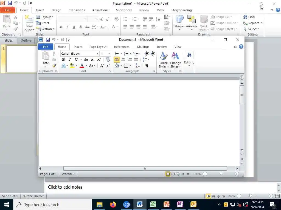Toggle Italic in Word ribbon
Image resolution: width=281 pixels, height=210 pixels.
pyautogui.click(x=70, y=60)
